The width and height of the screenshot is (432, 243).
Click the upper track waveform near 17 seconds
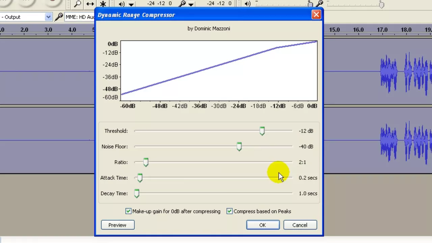click(x=388, y=72)
